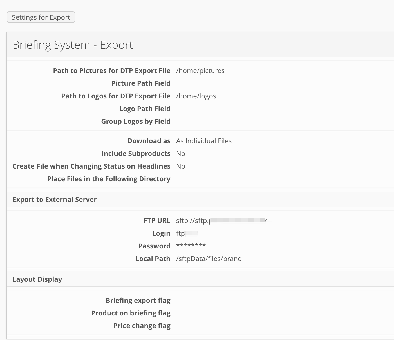The height and width of the screenshot is (340, 394).
Task: Select the sftp://sftp. URL value
Action: 222,221
